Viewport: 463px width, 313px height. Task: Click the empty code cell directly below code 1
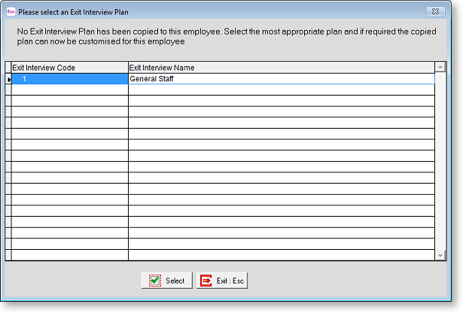[x=69, y=90]
